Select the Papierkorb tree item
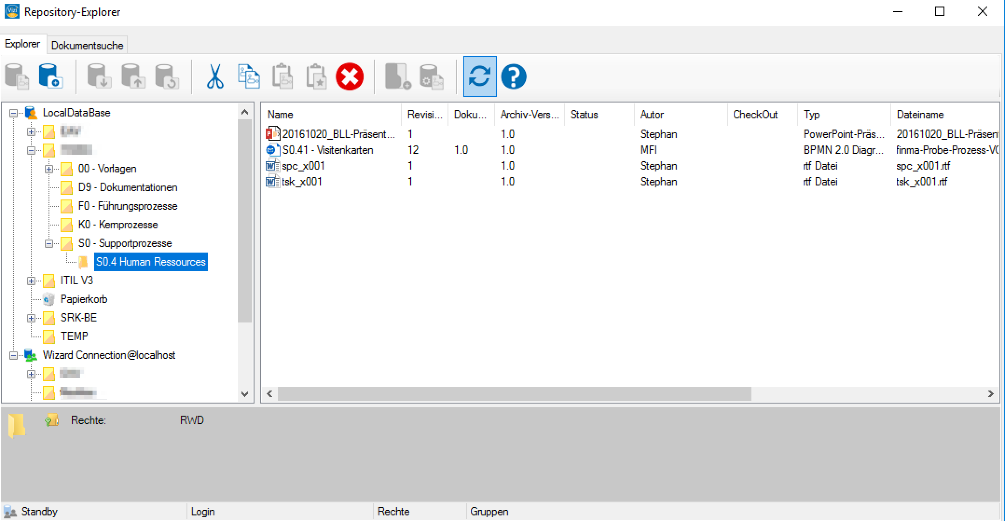Screen dimensions: 1005x521 point(84,299)
